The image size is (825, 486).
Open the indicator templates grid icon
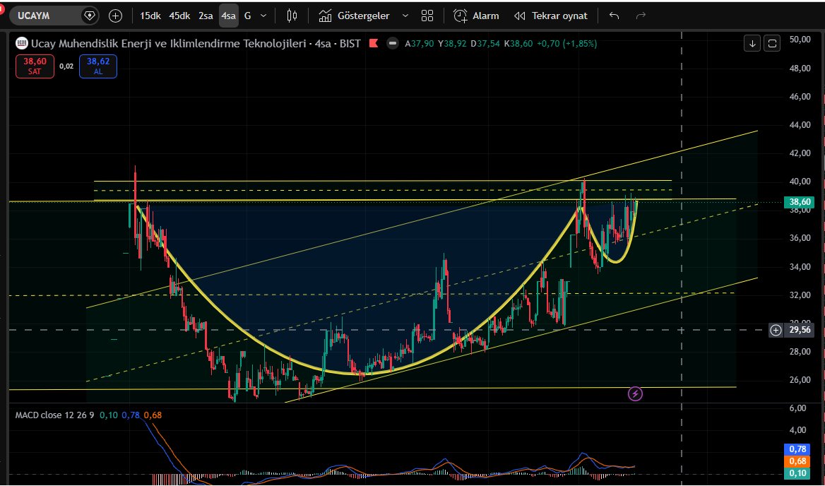point(427,16)
